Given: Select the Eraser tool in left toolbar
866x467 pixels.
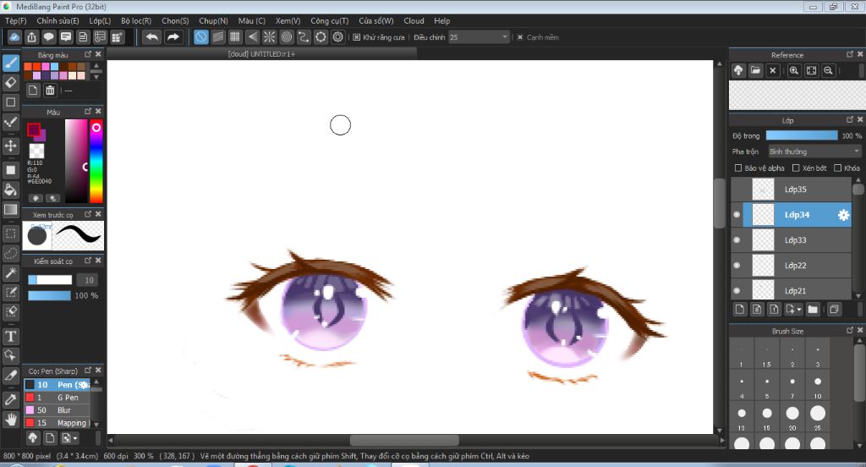Looking at the screenshot, I should [11, 82].
